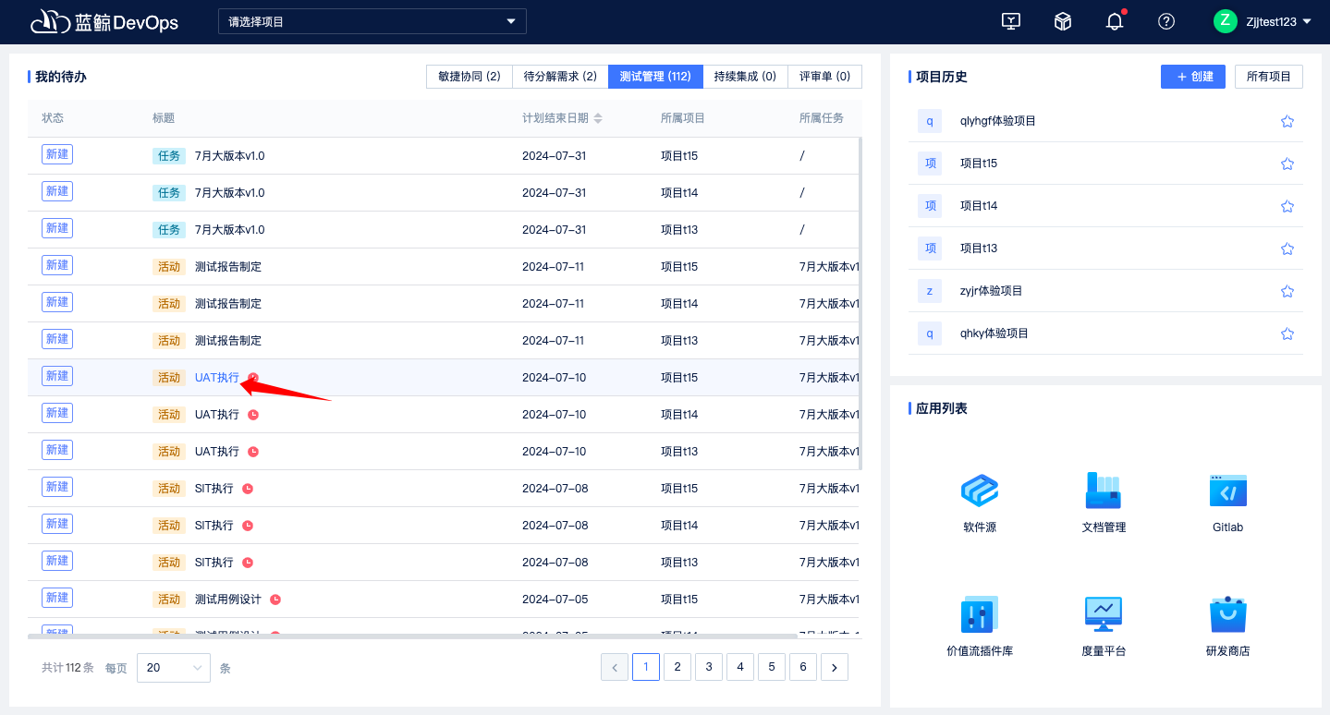Star the qlyhgf体验项目 project

(x=1287, y=121)
